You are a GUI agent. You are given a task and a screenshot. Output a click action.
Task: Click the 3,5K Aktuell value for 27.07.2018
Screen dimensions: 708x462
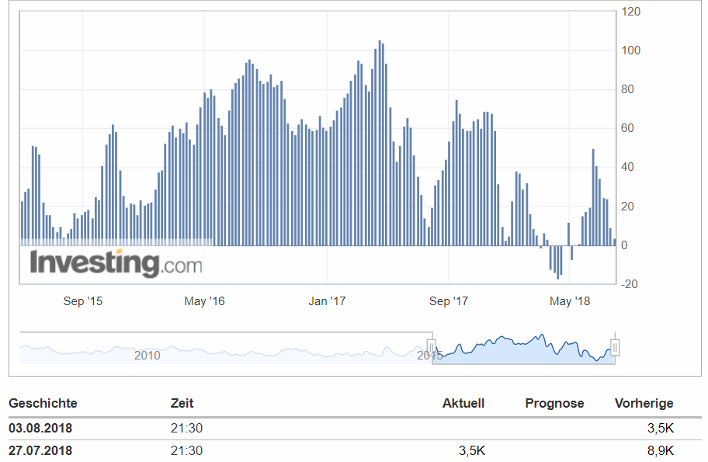(x=472, y=450)
